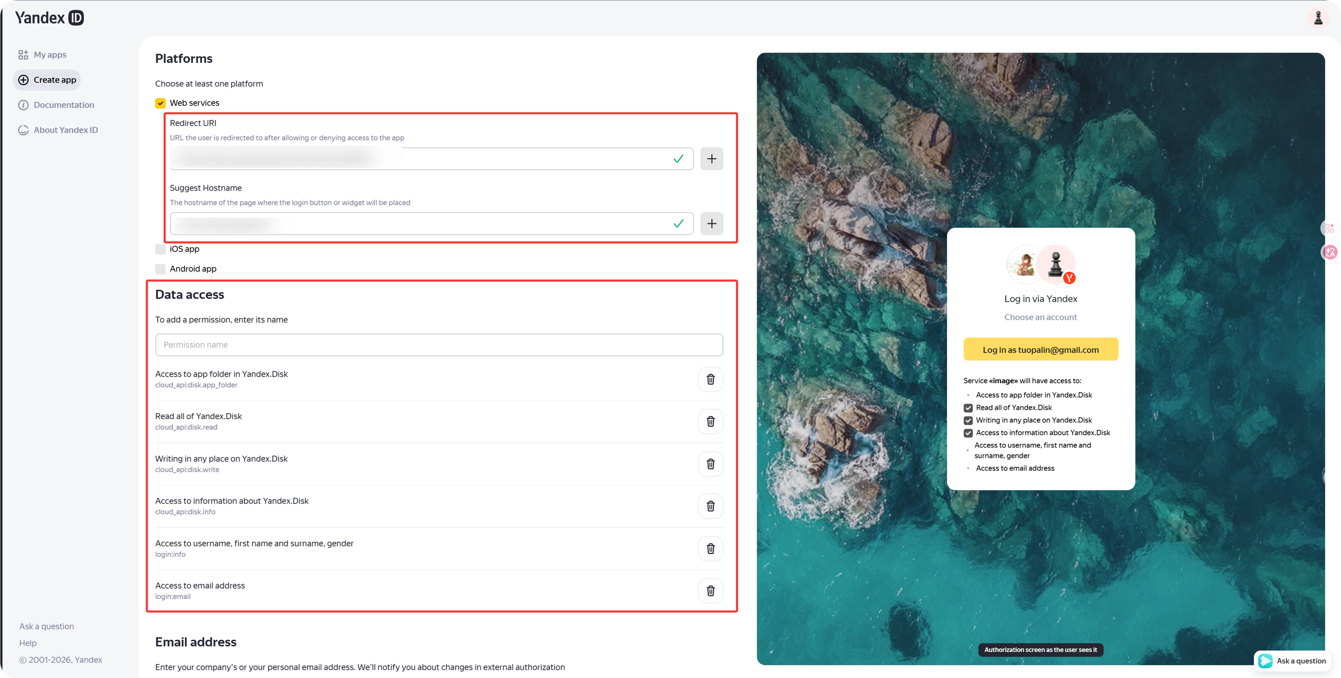This screenshot has width=1341, height=678.
Task: Click the cloud_api:disk.write scope text
Action: coord(187,470)
